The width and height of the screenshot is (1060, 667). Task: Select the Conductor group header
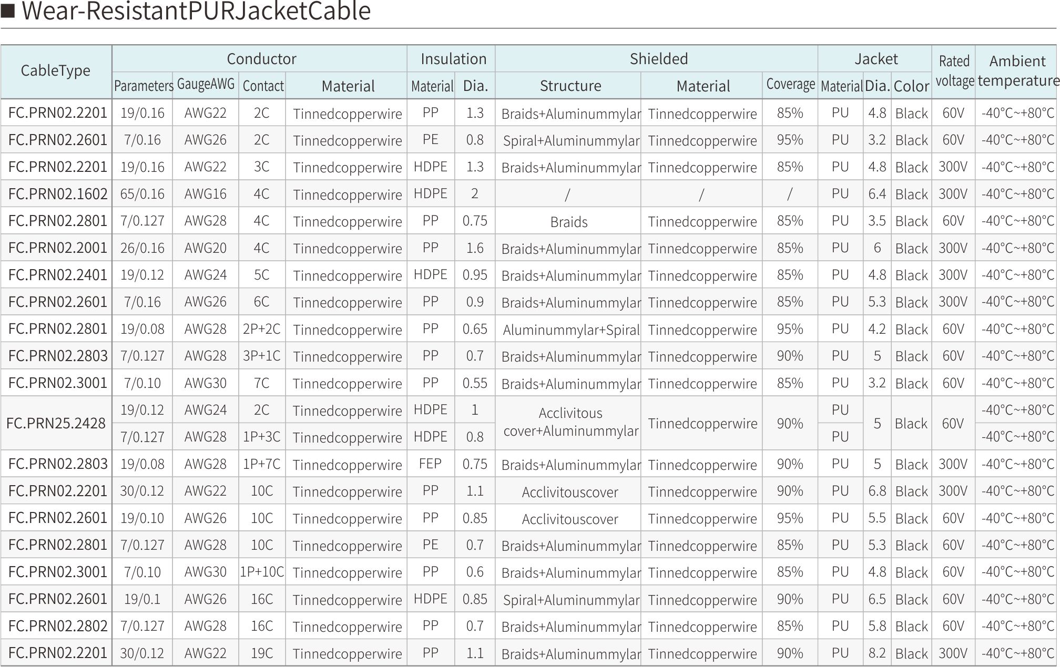pyautogui.click(x=261, y=59)
